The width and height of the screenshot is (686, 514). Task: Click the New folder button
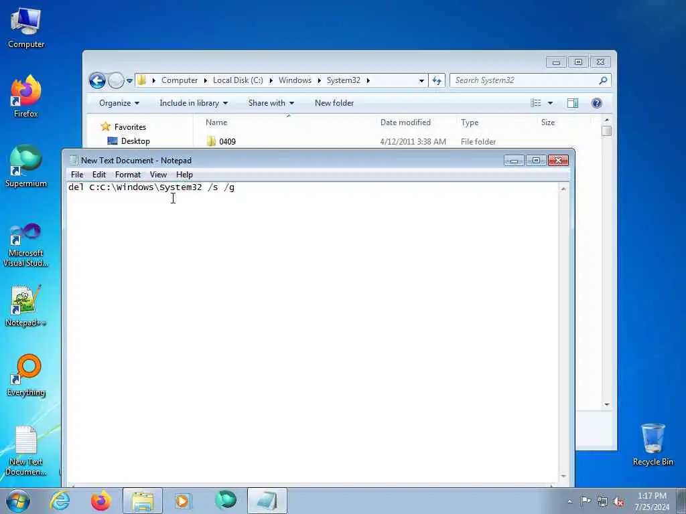334,103
